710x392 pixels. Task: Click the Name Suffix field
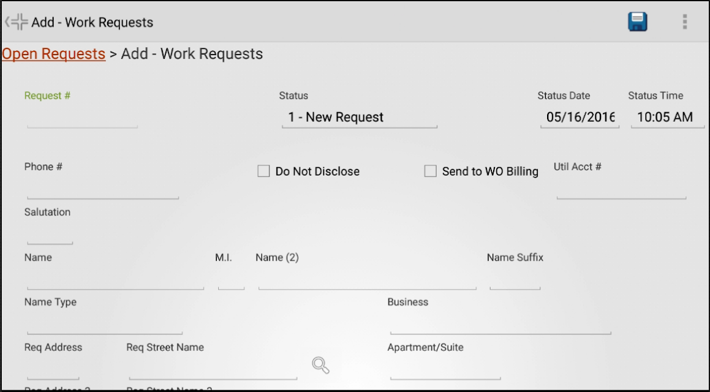coord(515,279)
